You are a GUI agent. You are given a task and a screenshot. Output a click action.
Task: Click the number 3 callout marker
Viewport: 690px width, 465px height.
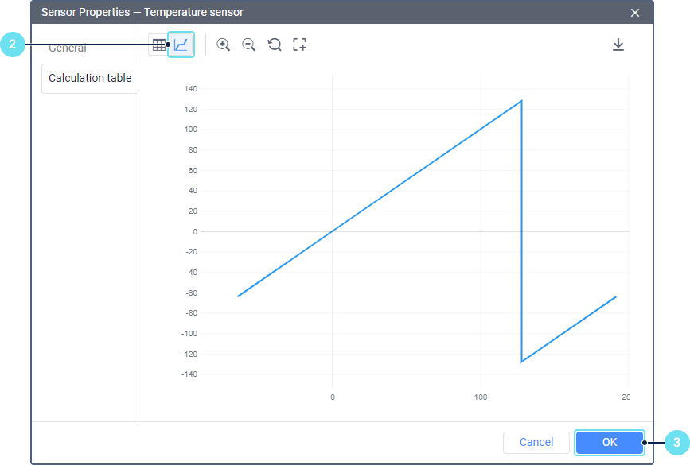click(x=676, y=442)
